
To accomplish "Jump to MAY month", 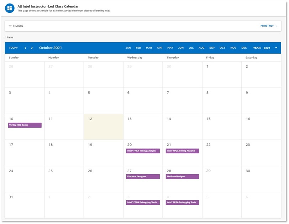I will pyautogui.click(x=170, y=48).
